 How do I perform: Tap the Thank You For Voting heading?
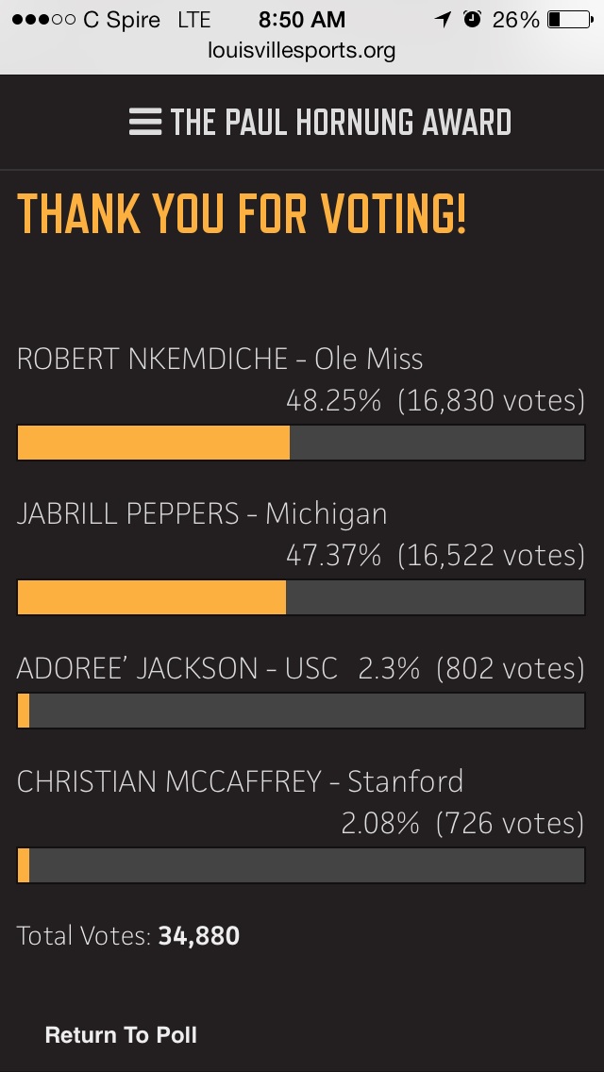(242, 214)
